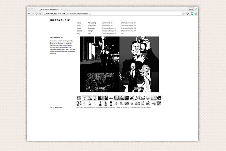Click the 'mark' user profile button
The image size is (226, 151).
(x=191, y=9)
